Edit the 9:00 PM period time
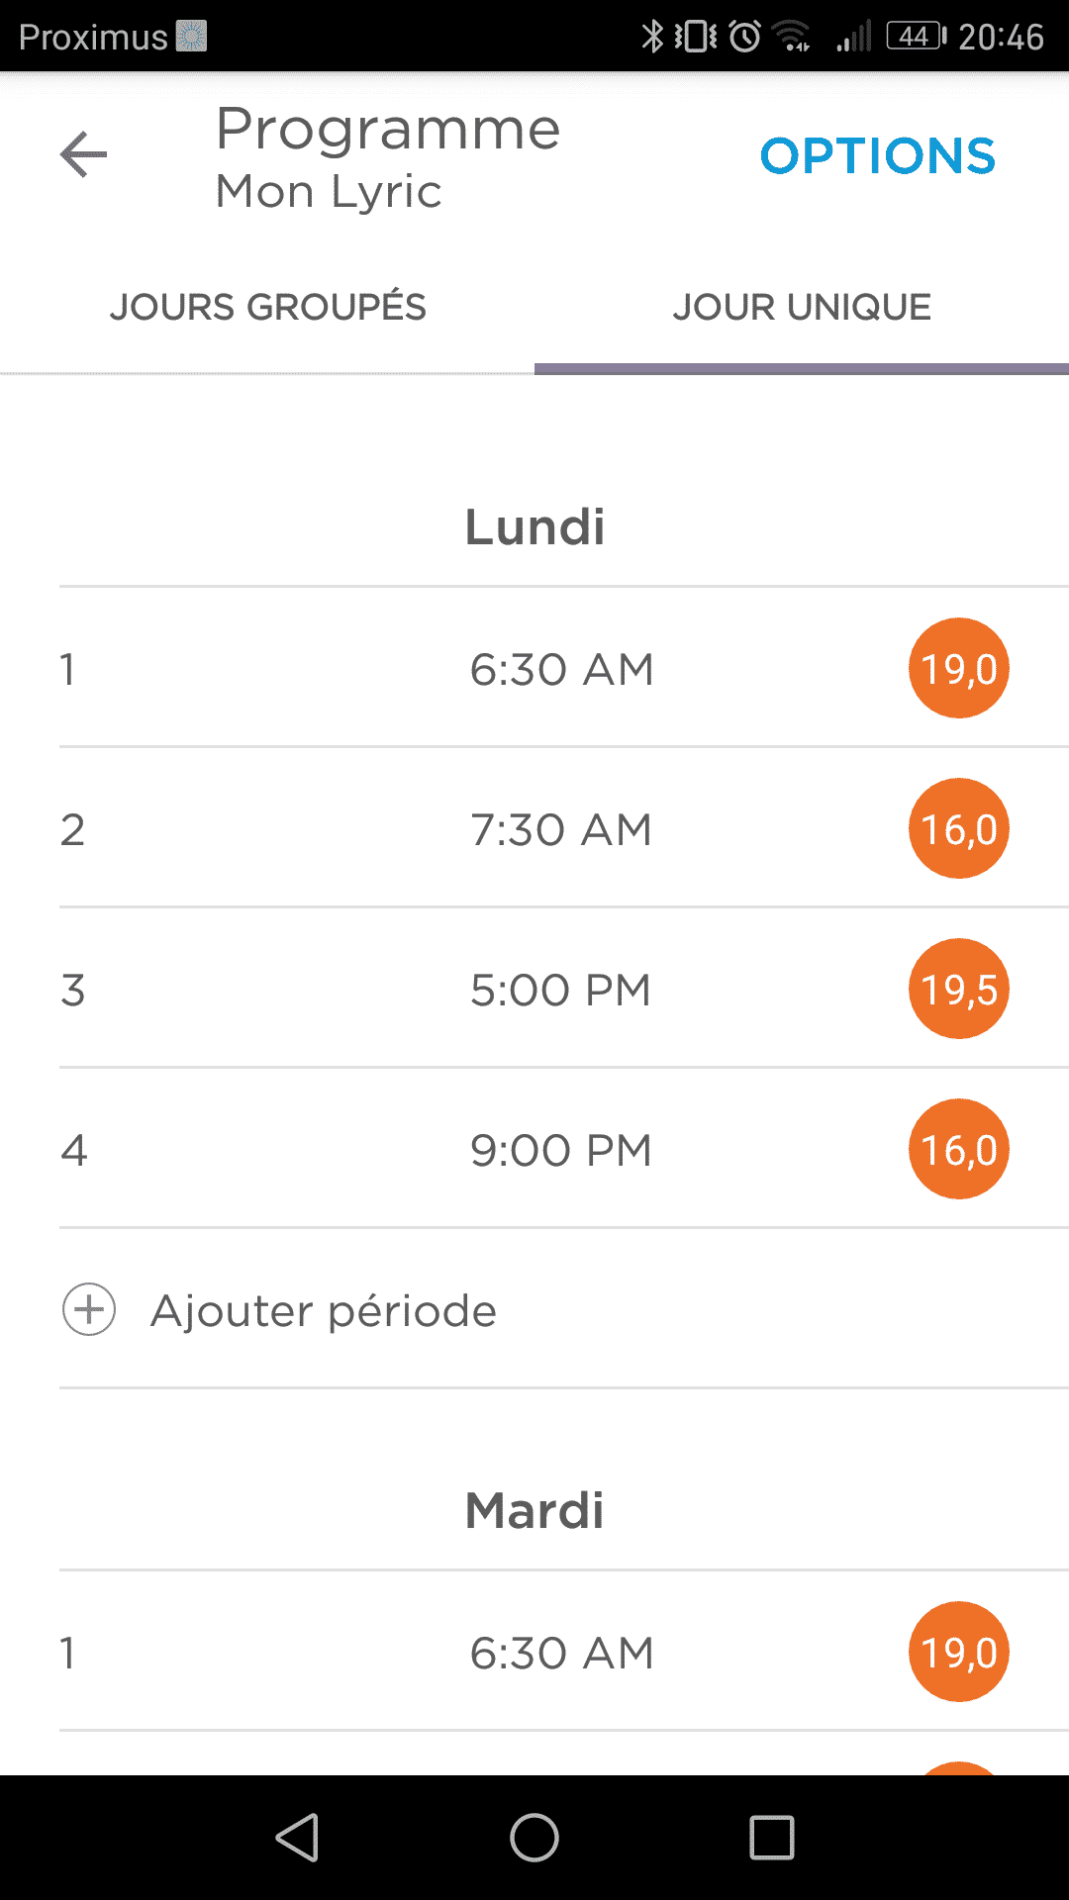Screen dimensions: 1069x1900 click(x=561, y=1151)
